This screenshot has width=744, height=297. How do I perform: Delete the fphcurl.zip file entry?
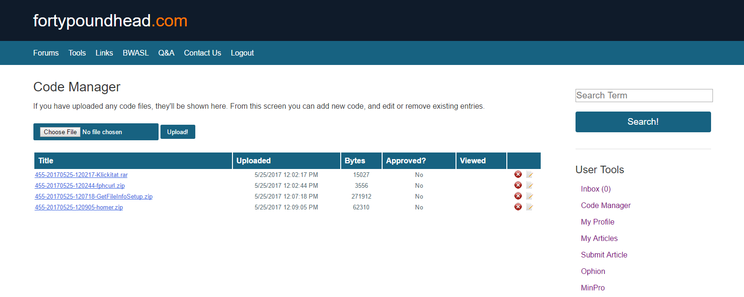click(x=518, y=185)
